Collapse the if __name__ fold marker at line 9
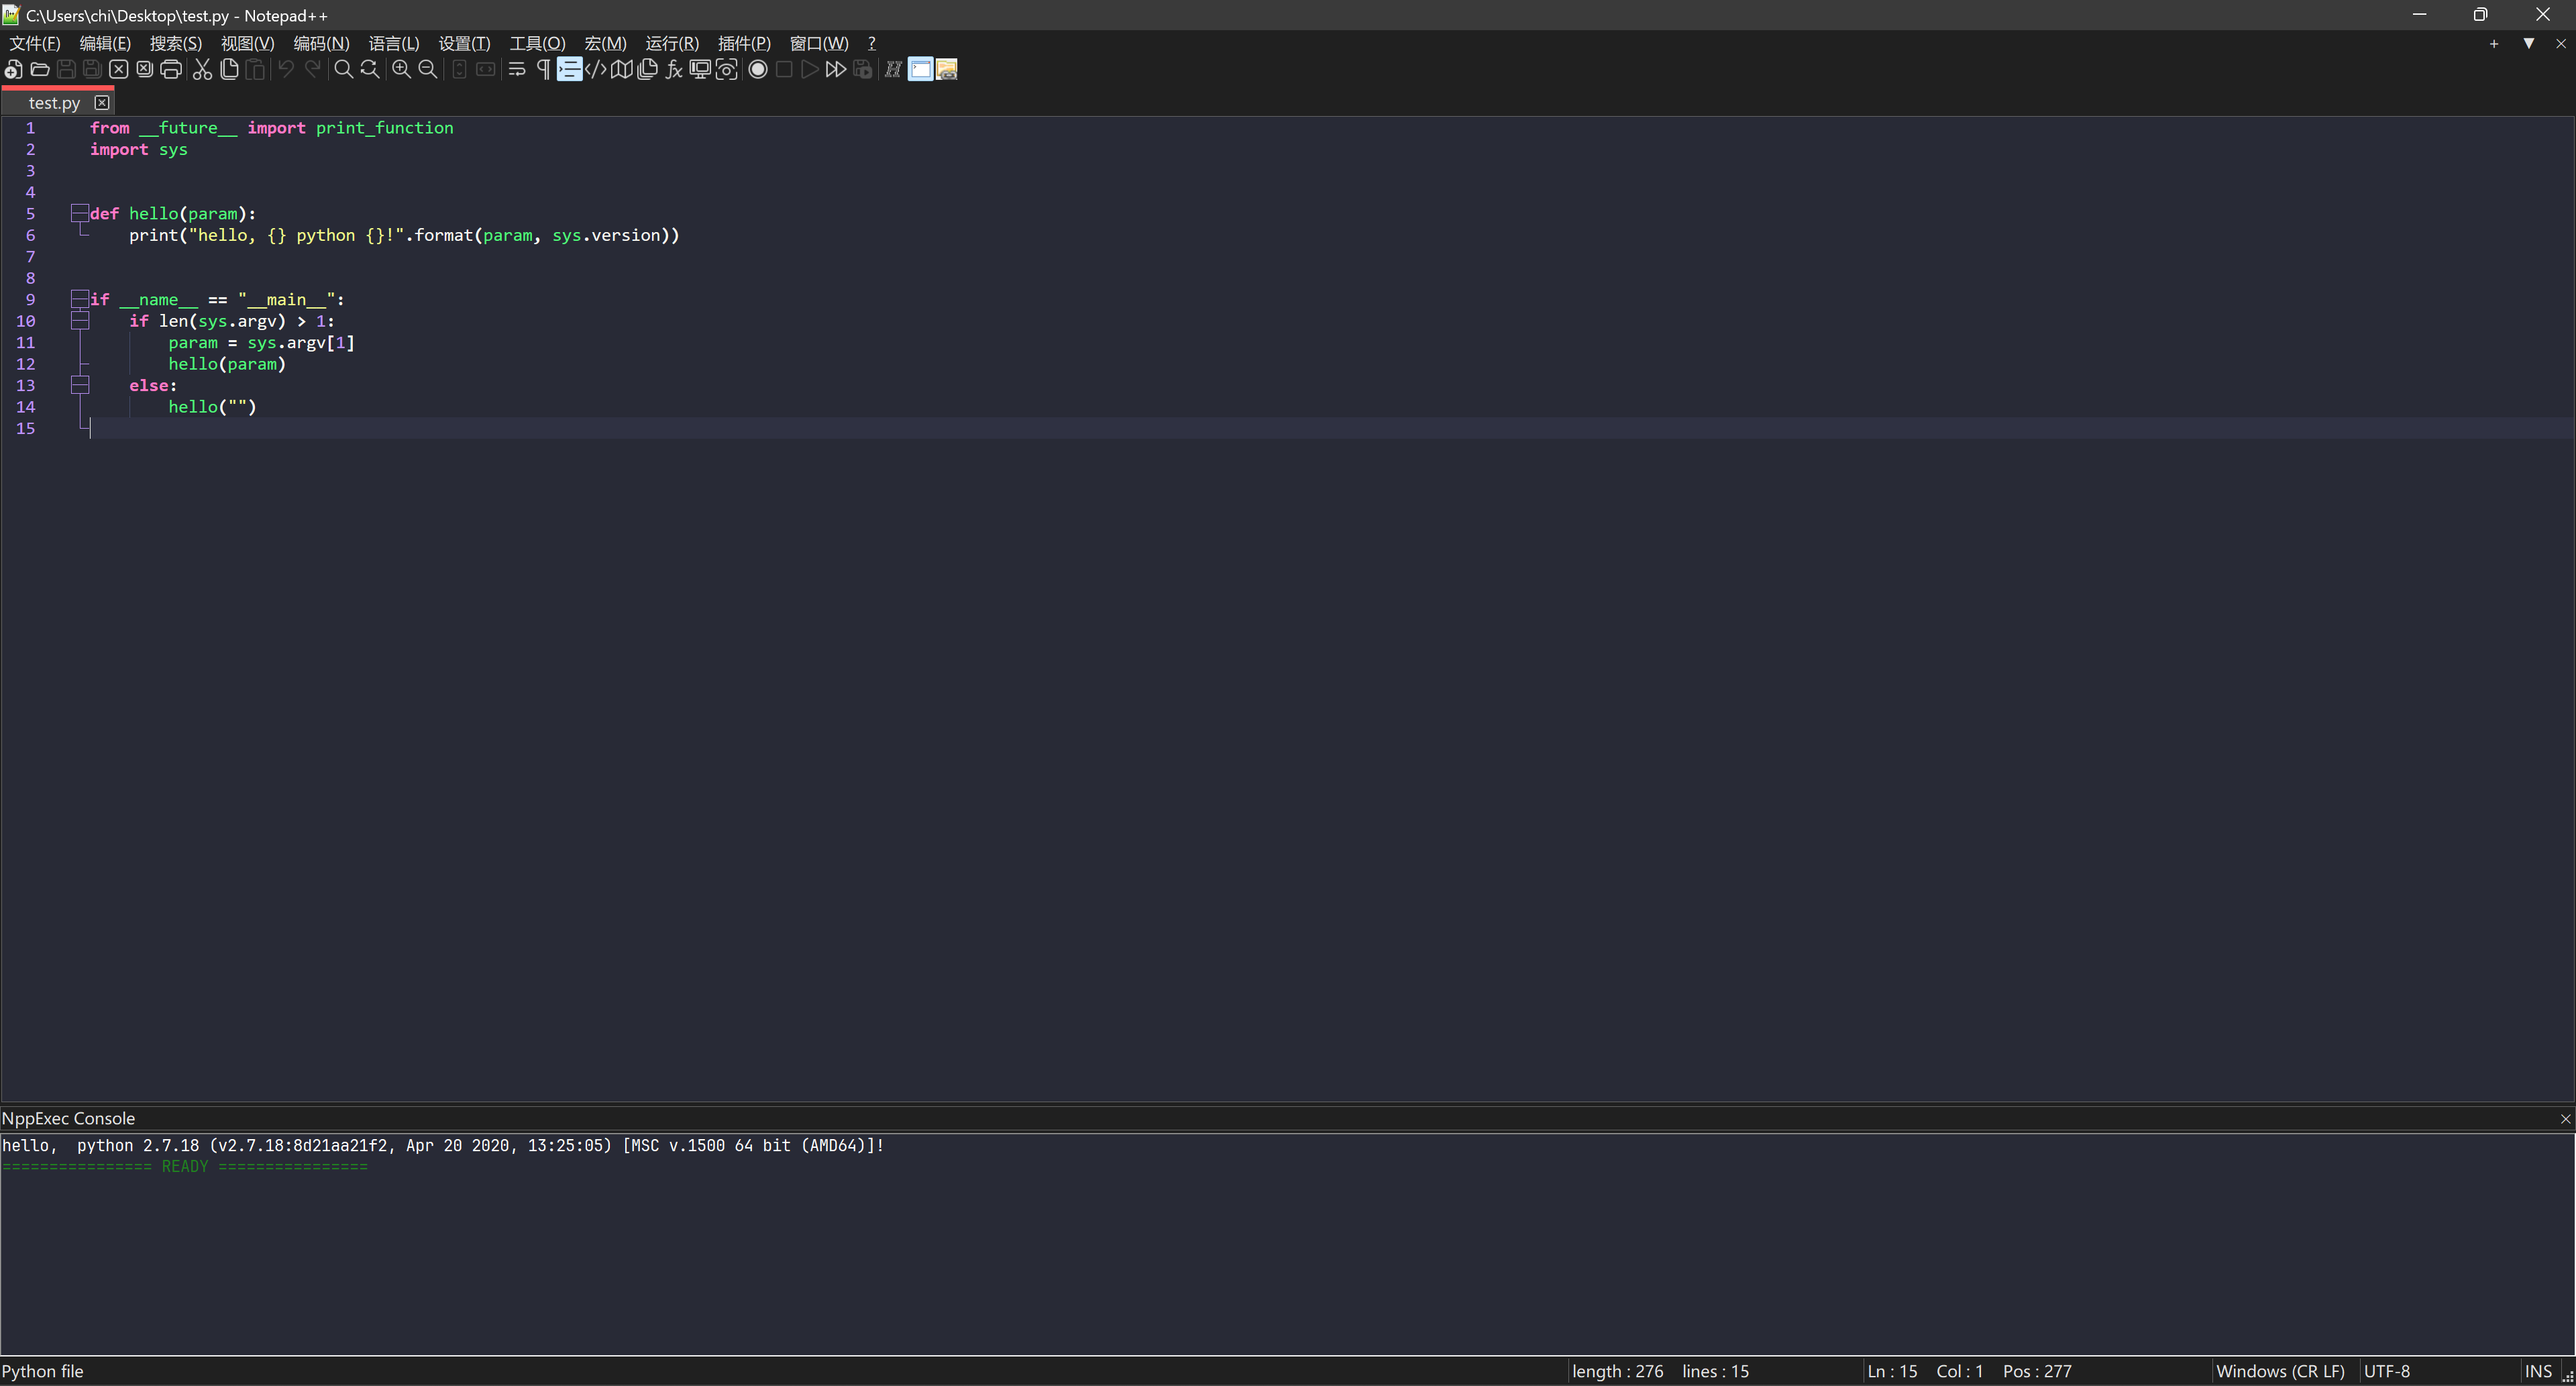This screenshot has width=2576, height=1386. coord(80,299)
